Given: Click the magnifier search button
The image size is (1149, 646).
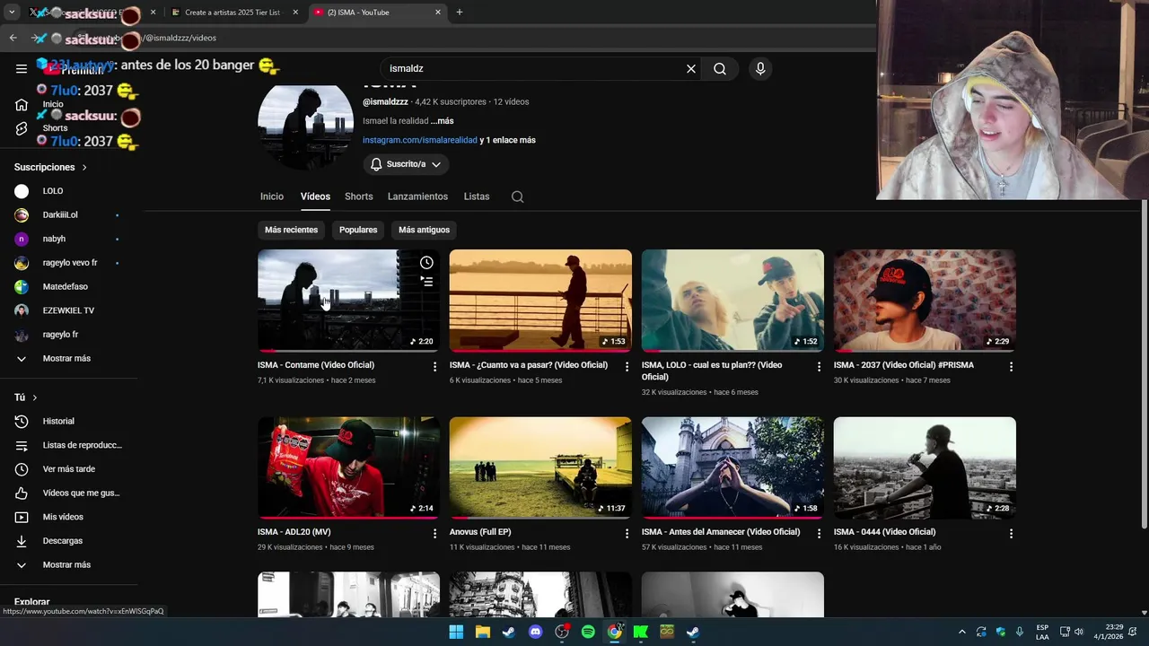Looking at the screenshot, I should click(720, 68).
